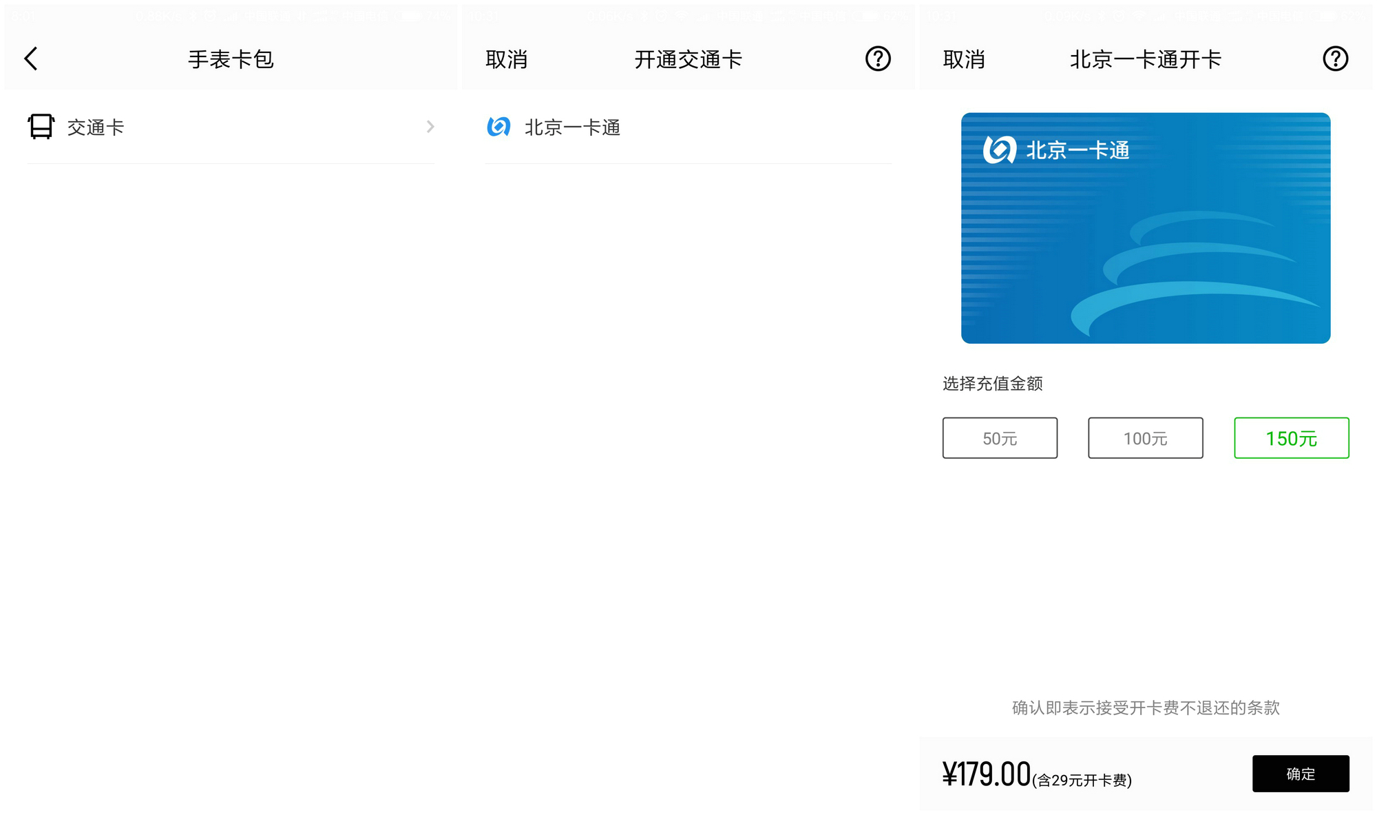Confirm payment with the 确定 button
Screen dimensions: 1377x815
[1301, 774]
